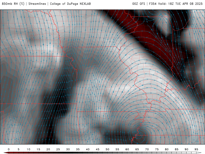
Task: Click the colorbar label '80'
Action: [x=167, y=149]
